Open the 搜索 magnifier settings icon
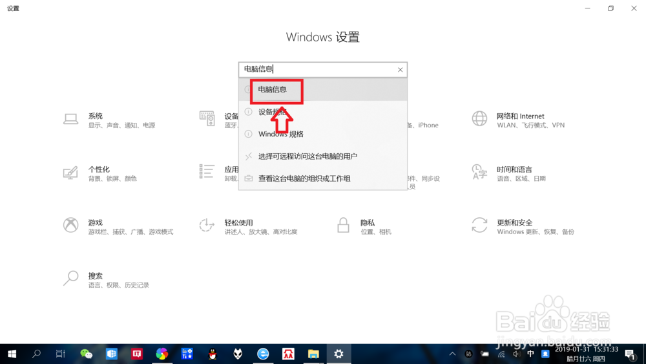This screenshot has height=364, width=646. coord(70,278)
